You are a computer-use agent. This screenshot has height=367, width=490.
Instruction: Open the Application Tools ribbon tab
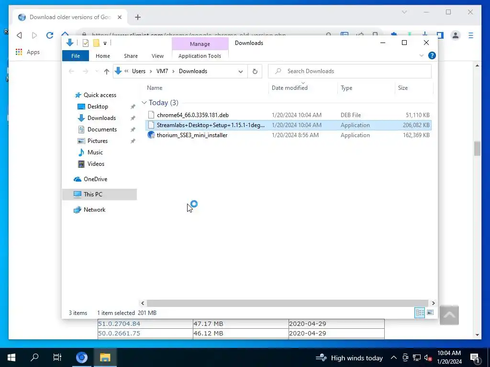pos(200,56)
